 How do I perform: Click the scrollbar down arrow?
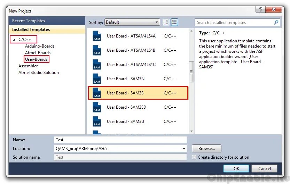(191, 131)
